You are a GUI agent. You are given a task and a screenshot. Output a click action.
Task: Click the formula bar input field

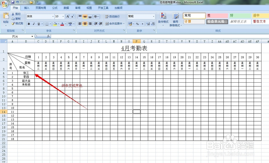click(160, 36)
